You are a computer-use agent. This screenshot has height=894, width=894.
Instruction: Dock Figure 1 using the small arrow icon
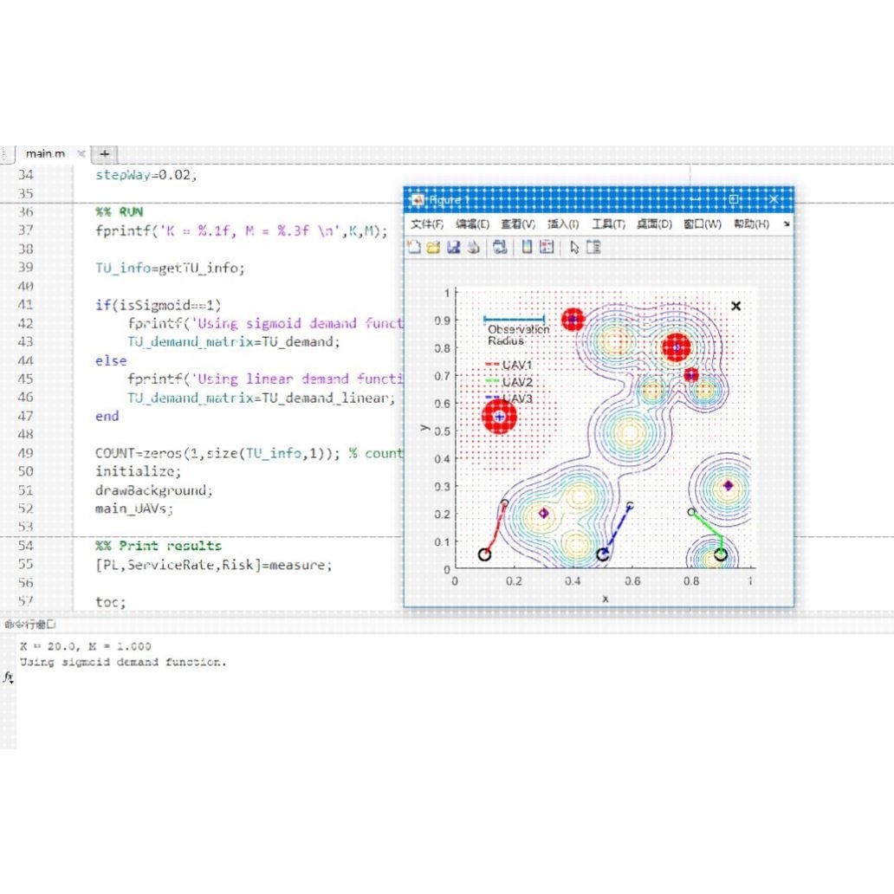tap(787, 224)
